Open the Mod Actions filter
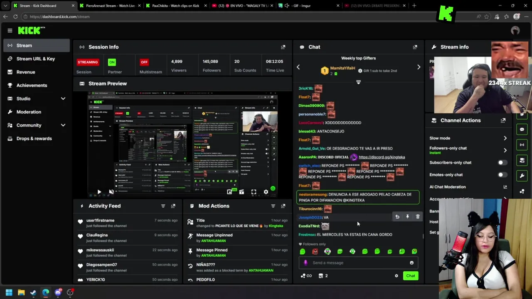The width and height of the screenshot is (532, 299). (x=273, y=206)
